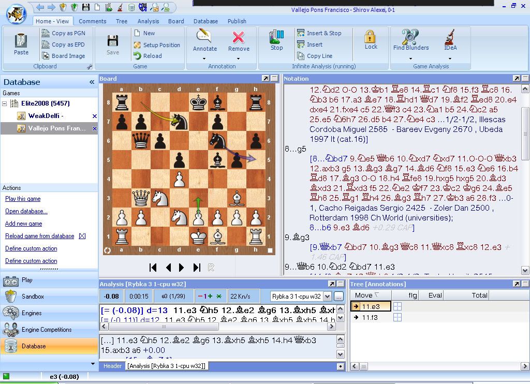Click Board Image in the Clipboard group
The height and width of the screenshot is (384, 530).
(63, 56)
